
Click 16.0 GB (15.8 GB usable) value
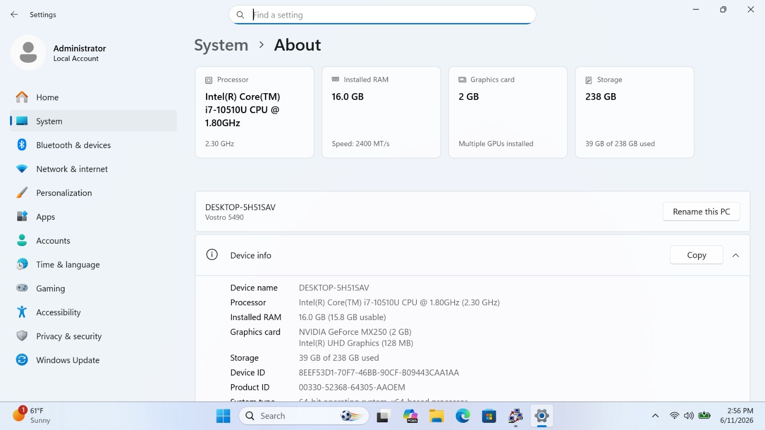[342, 317]
